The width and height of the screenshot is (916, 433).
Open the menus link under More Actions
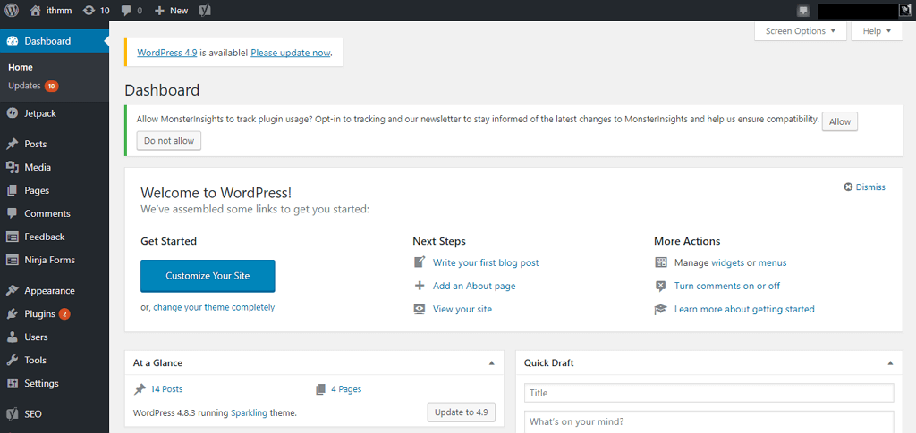[x=772, y=262]
